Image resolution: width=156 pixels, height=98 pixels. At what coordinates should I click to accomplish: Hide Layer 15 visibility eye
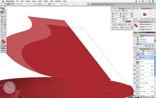135,79
